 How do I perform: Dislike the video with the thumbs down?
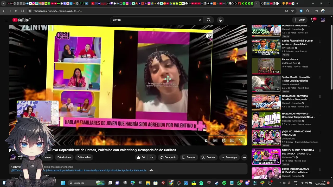pos(151,157)
